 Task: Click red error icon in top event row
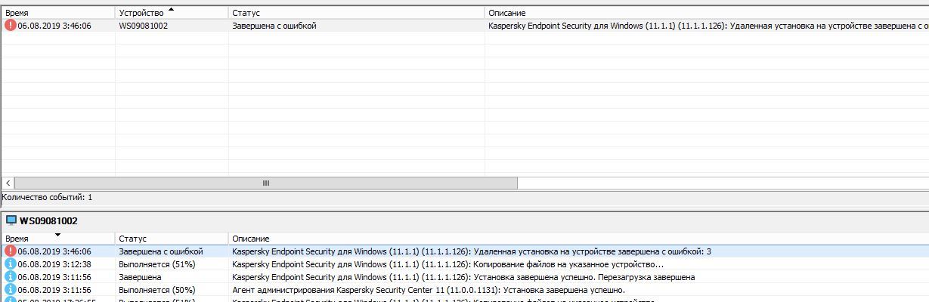pos(10,25)
